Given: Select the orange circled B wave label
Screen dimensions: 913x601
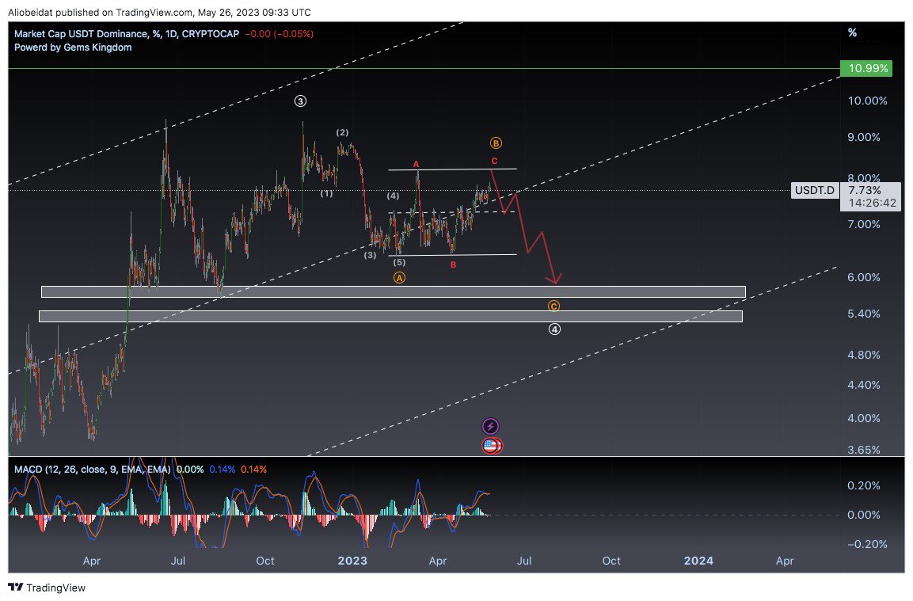Looking at the screenshot, I should pos(496,143).
